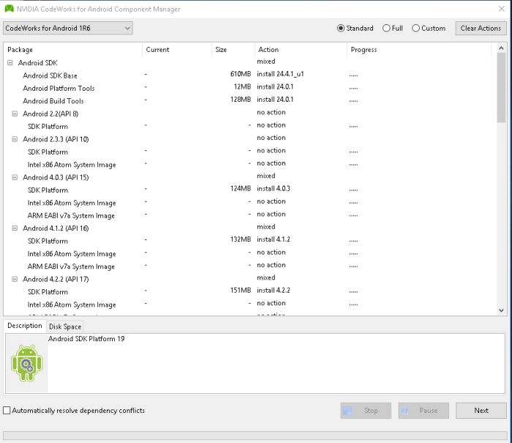Close the Component Manager window
Image resolution: width=512 pixels, height=443 pixels.
point(502,9)
